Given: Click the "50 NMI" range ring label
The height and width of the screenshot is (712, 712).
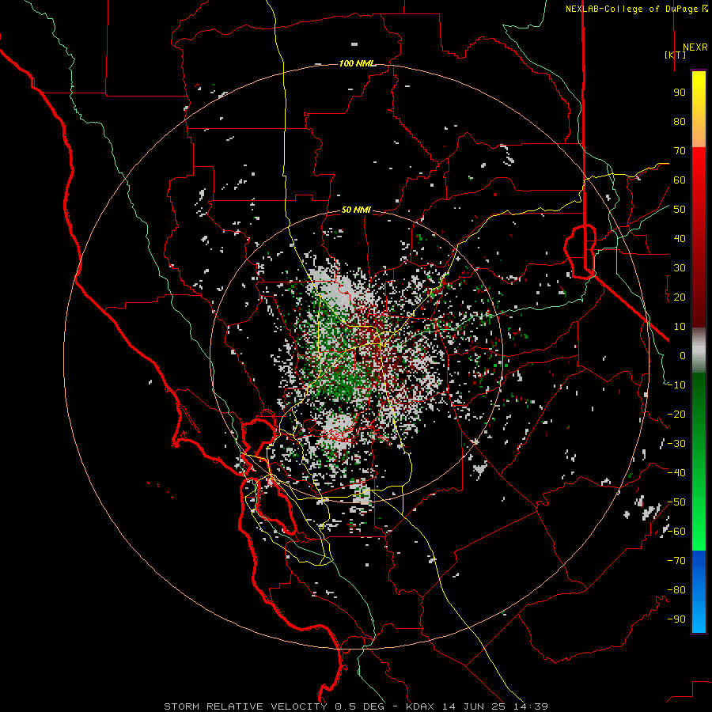Looking at the screenshot, I should (x=356, y=210).
